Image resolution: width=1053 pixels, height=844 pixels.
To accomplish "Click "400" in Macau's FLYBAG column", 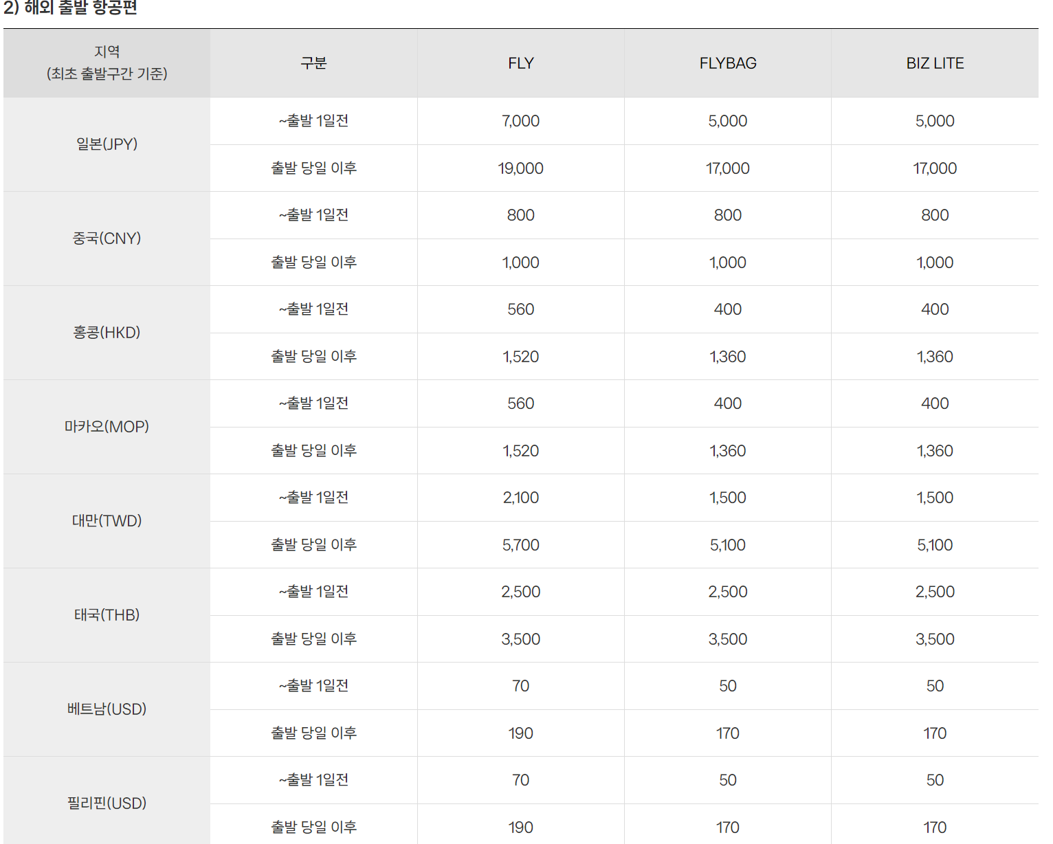I will point(728,403).
